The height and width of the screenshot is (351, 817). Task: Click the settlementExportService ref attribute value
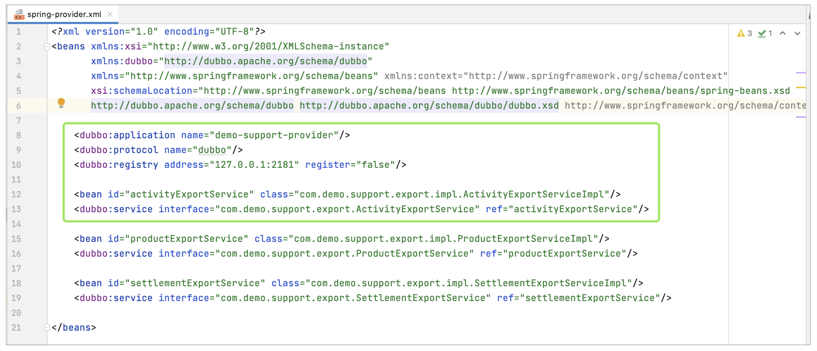pos(590,298)
